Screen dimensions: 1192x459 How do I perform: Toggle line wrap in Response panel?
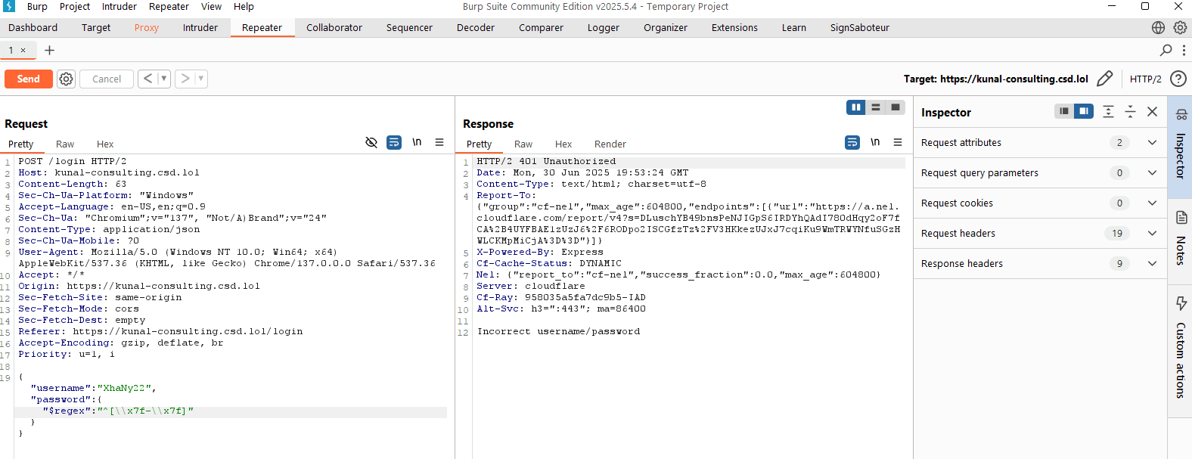(x=852, y=142)
